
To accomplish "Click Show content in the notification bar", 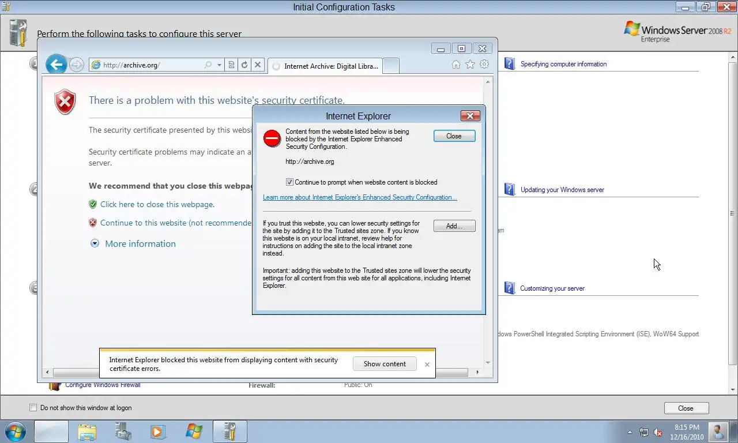I will tap(385, 364).
